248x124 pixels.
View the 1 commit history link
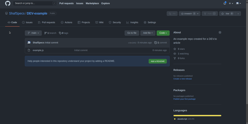(x=161, y=43)
